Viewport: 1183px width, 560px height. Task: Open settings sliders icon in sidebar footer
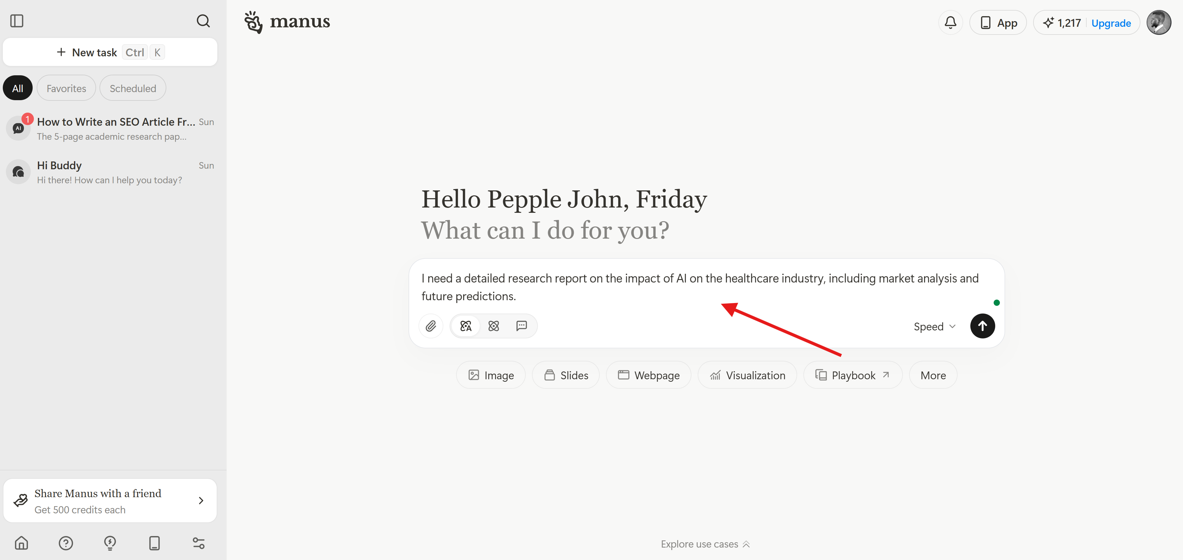coord(198,543)
